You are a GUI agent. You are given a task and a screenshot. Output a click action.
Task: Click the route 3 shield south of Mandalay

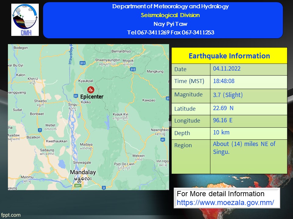pos(104,188)
